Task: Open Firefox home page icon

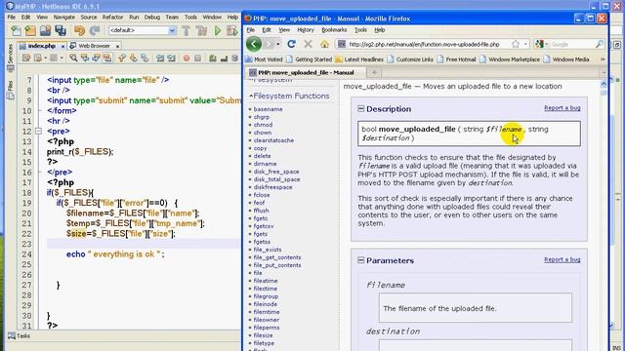Action: pos(324,44)
